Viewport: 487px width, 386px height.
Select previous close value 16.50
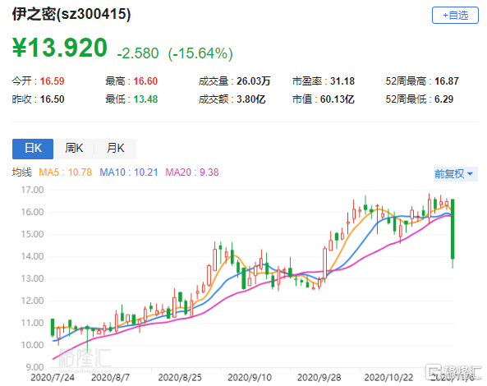point(53,99)
